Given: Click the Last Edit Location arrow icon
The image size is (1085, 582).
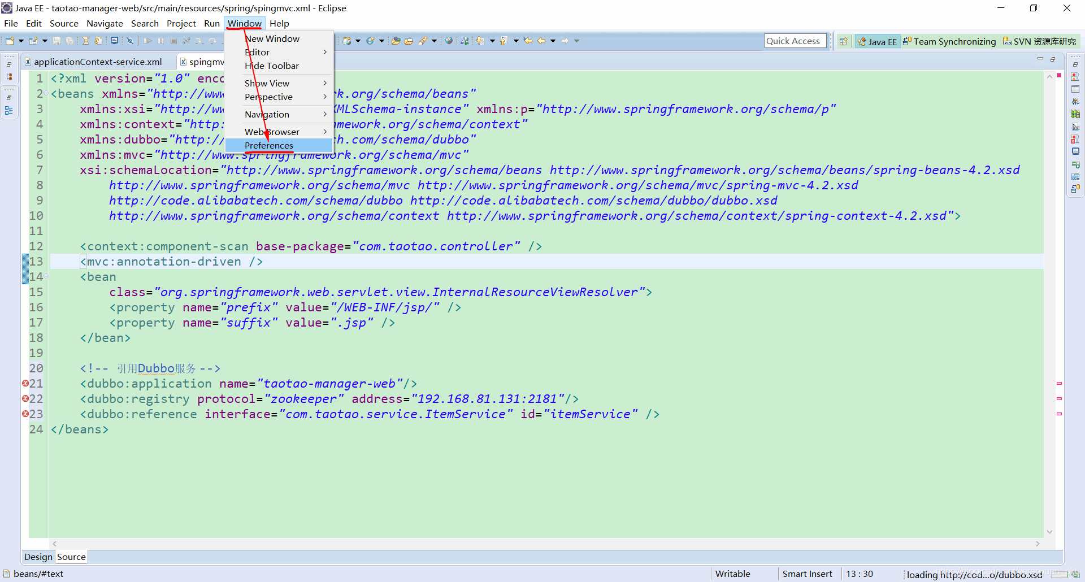Looking at the screenshot, I should click(528, 41).
